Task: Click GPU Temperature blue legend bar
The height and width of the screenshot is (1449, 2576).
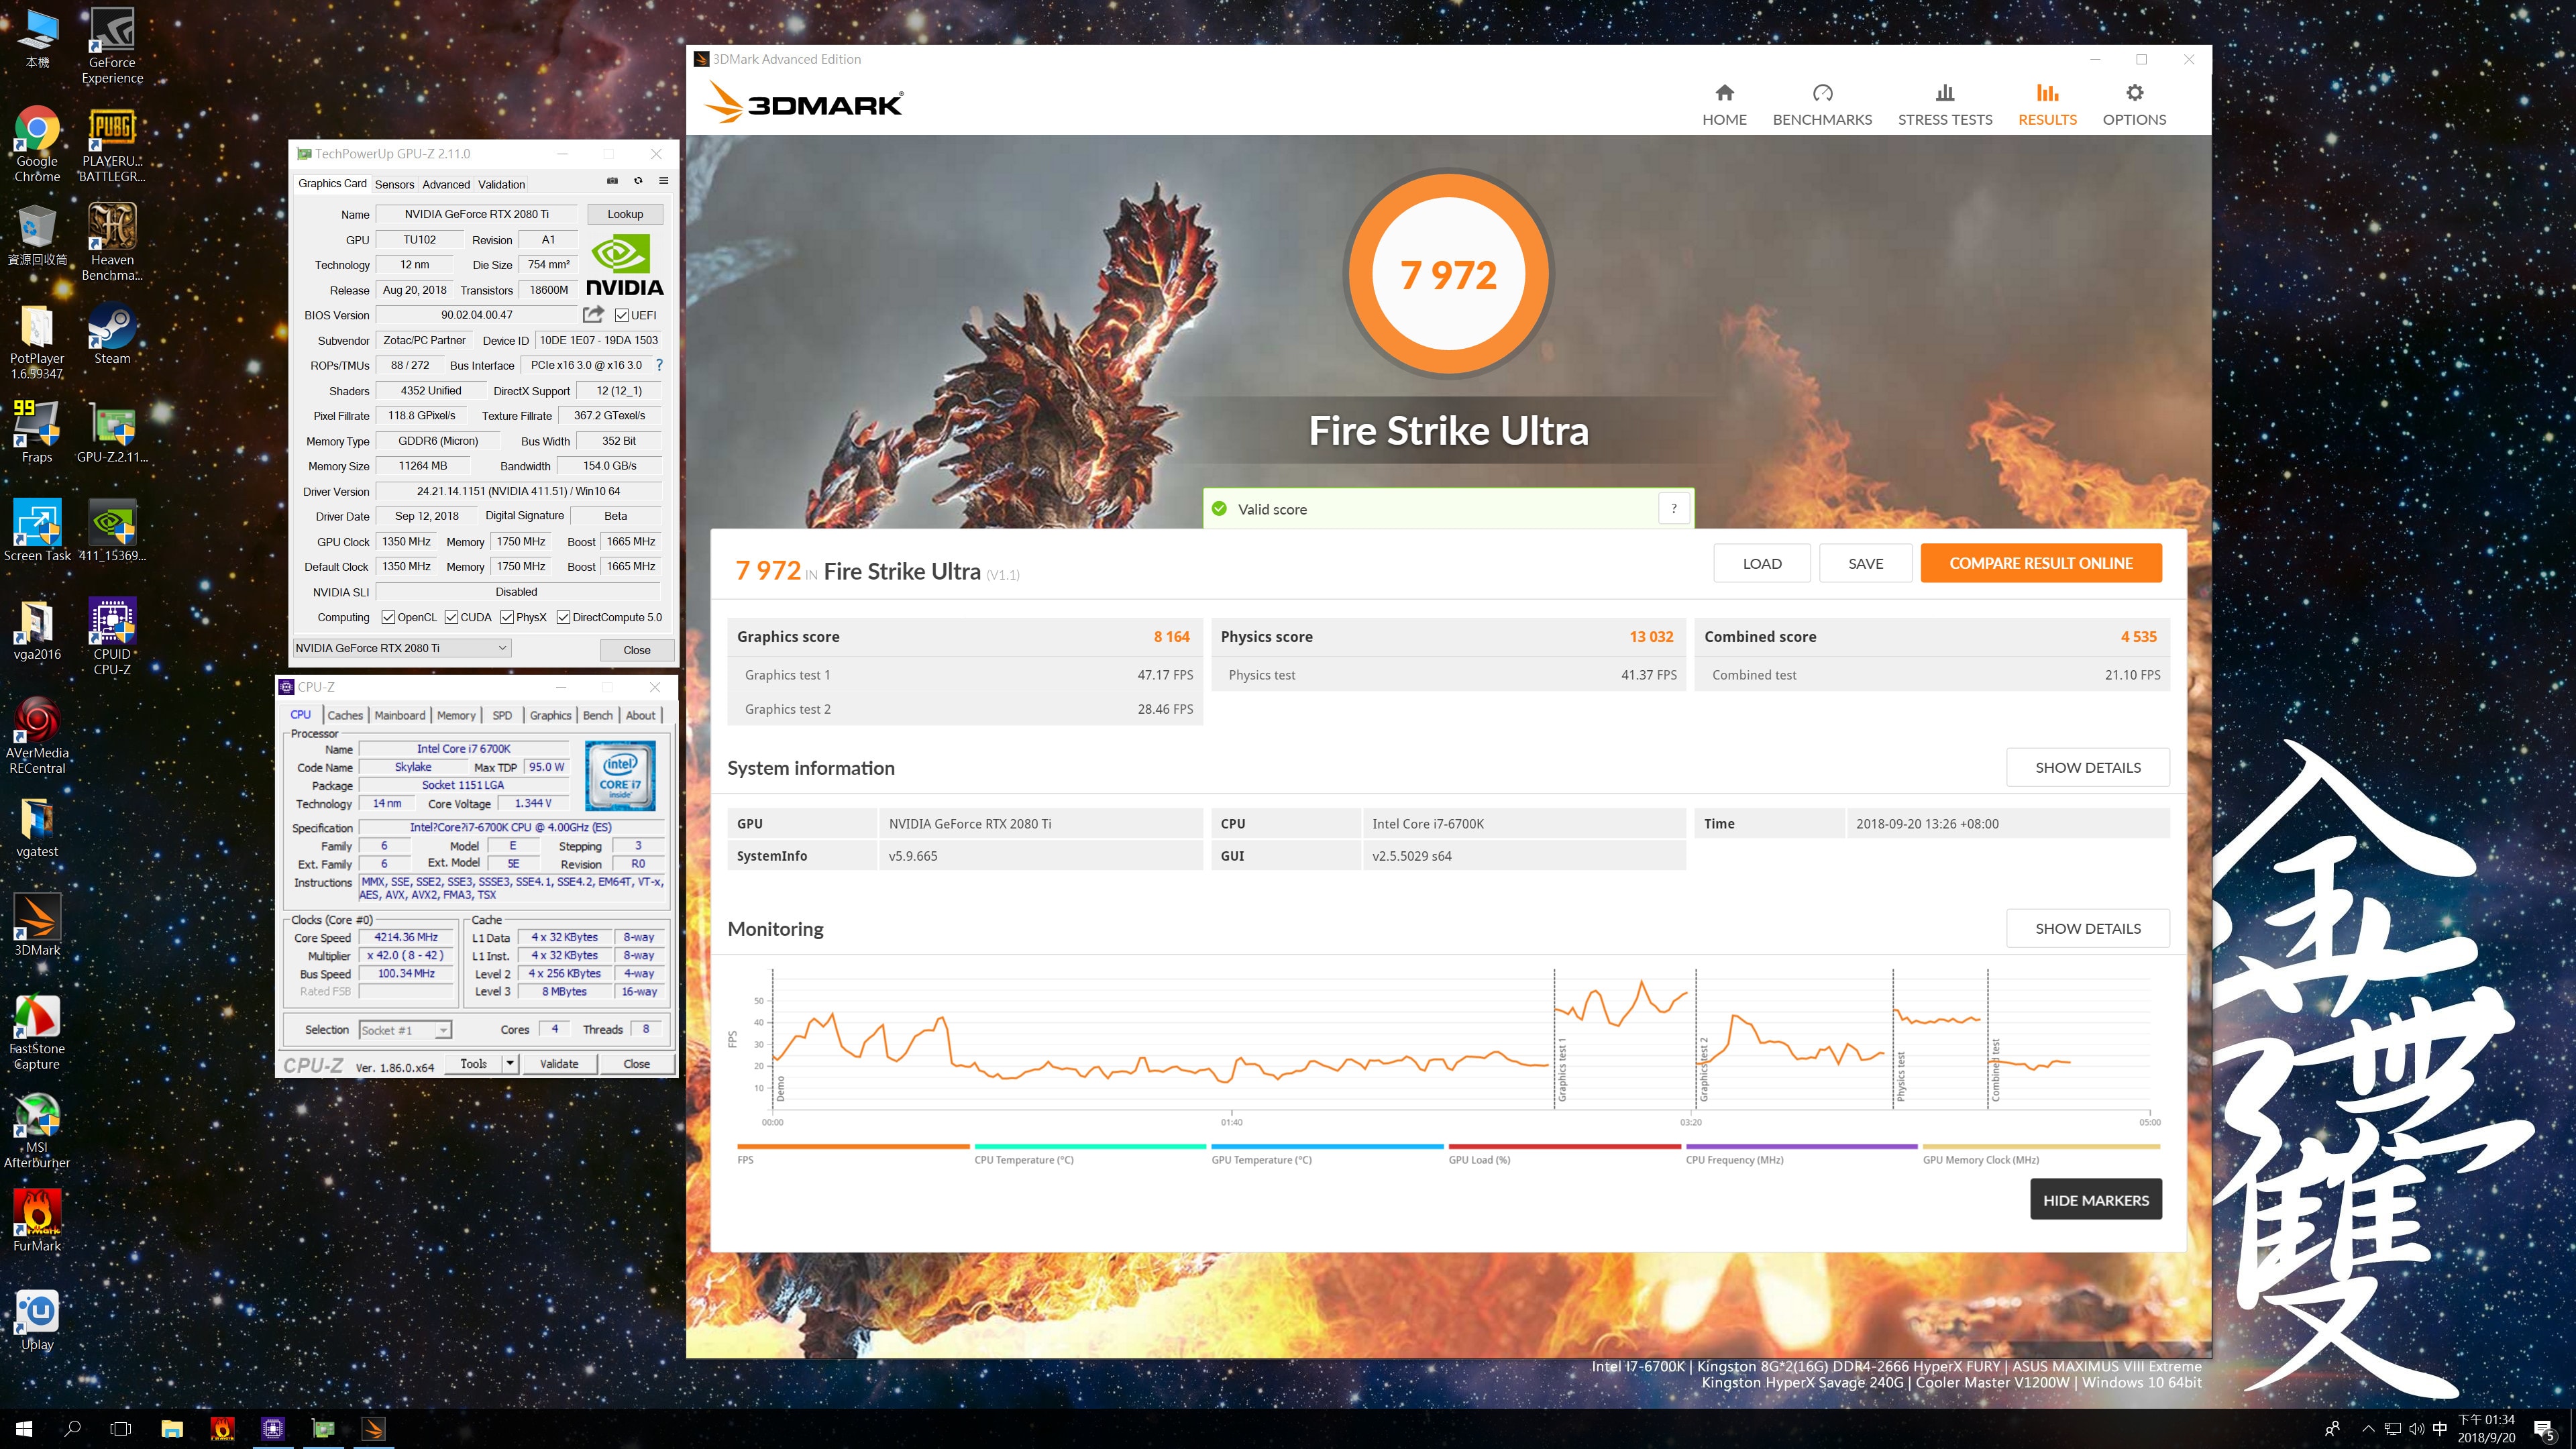Action: tap(1327, 1146)
